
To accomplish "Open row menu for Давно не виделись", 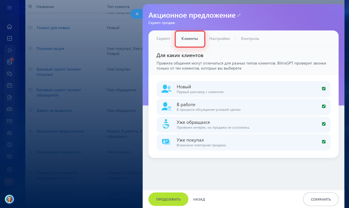I will tap(30, 111).
